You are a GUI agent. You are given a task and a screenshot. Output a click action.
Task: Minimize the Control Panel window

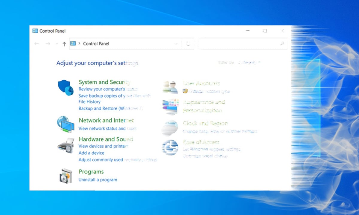(x=248, y=31)
